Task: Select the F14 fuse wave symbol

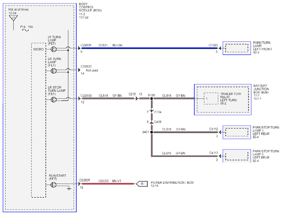Action: (x=25, y=30)
